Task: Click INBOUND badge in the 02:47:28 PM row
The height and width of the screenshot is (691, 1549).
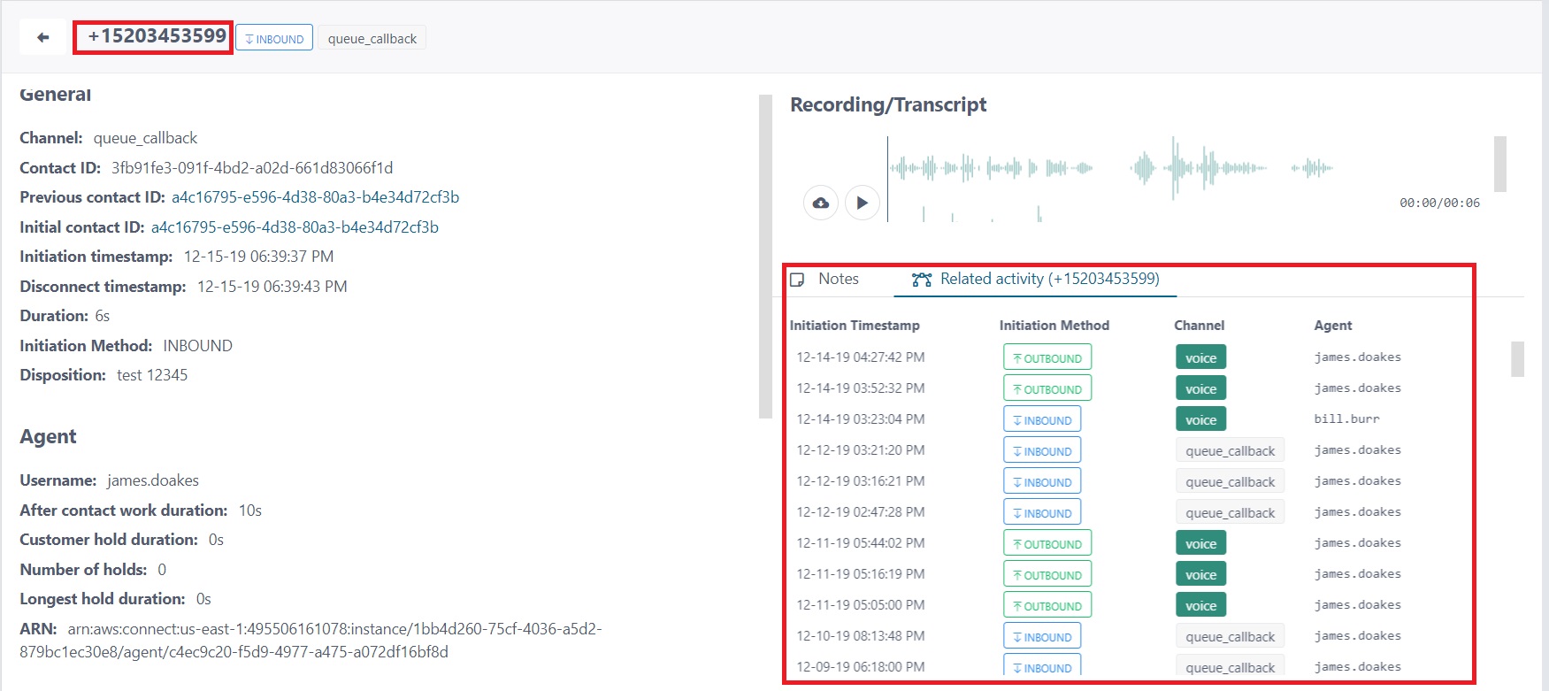Action: pyautogui.click(x=1042, y=512)
